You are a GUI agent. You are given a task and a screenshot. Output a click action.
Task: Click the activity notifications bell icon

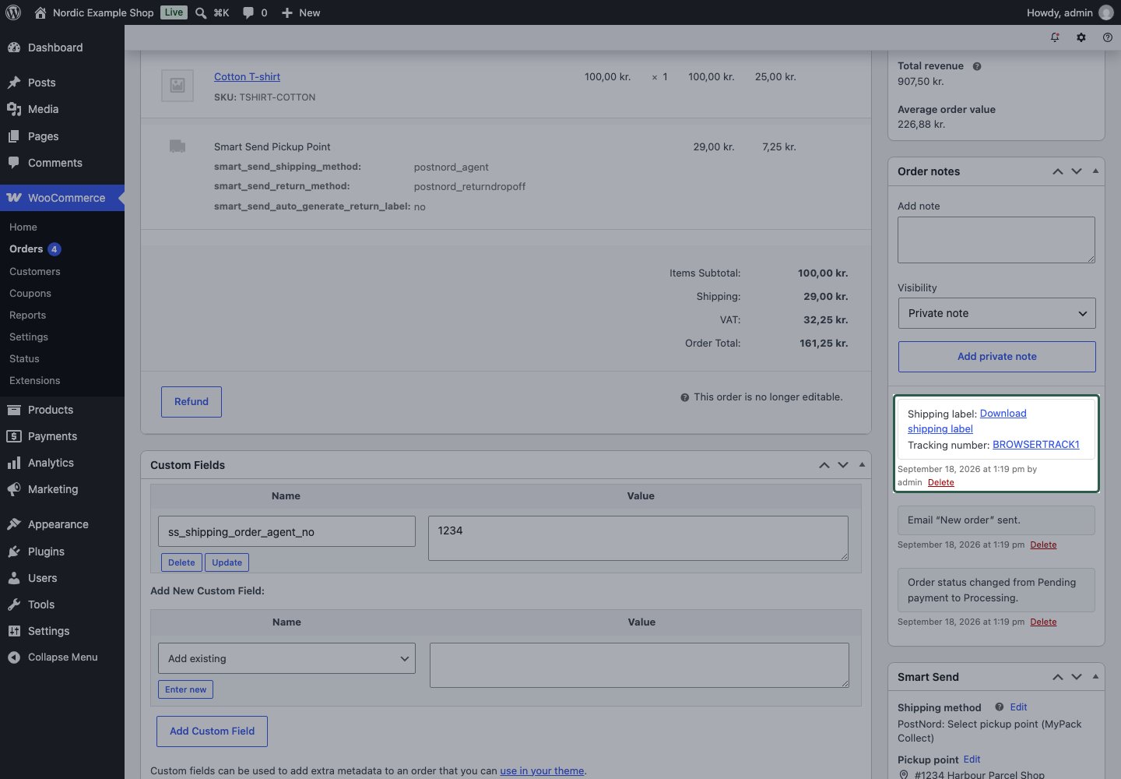click(1055, 37)
